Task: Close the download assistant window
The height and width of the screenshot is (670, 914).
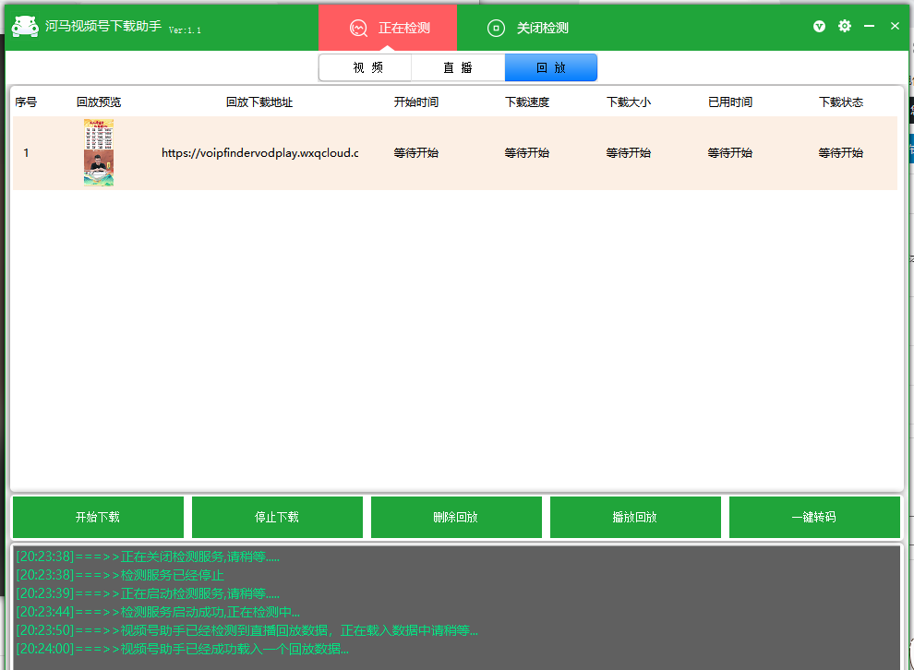Action: pyautogui.click(x=895, y=27)
